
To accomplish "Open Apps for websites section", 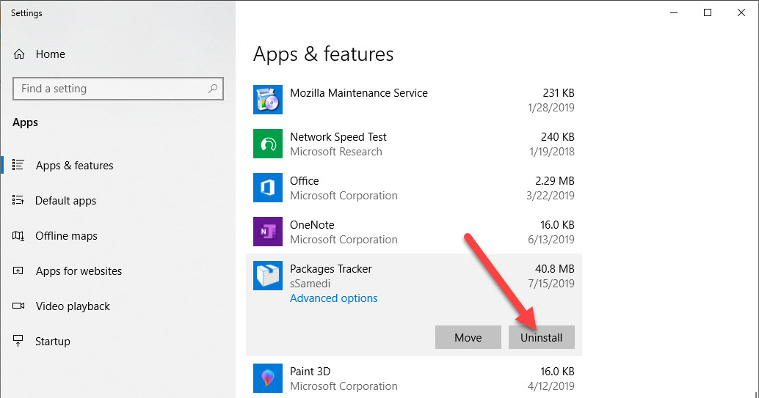I will point(79,270).
